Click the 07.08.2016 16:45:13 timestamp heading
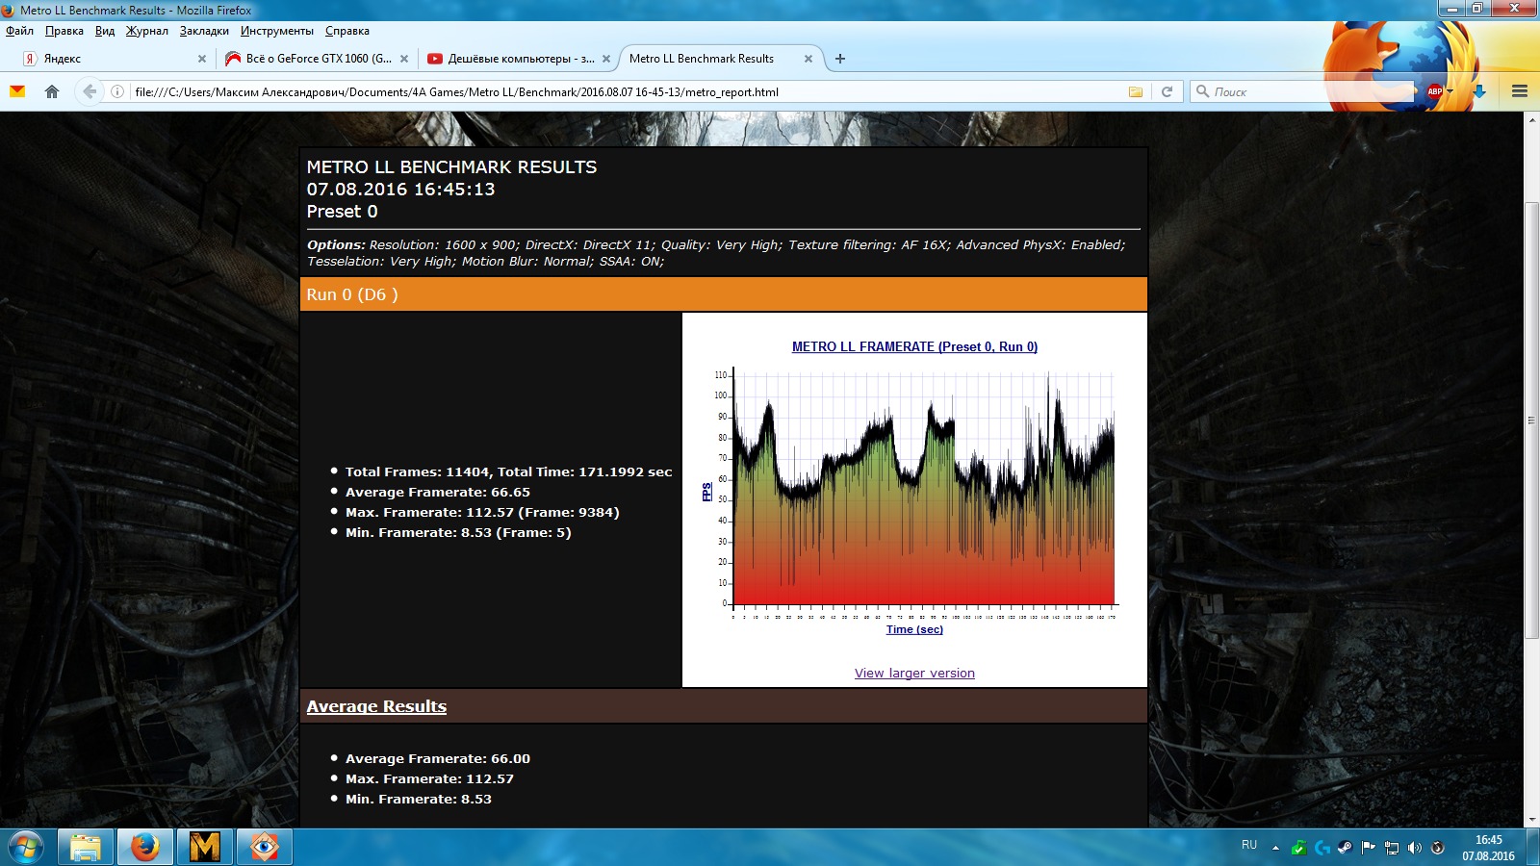Image resolution: width=1540 pixels, height=866 pixels. pyautogui.click(x=400, y=190)
